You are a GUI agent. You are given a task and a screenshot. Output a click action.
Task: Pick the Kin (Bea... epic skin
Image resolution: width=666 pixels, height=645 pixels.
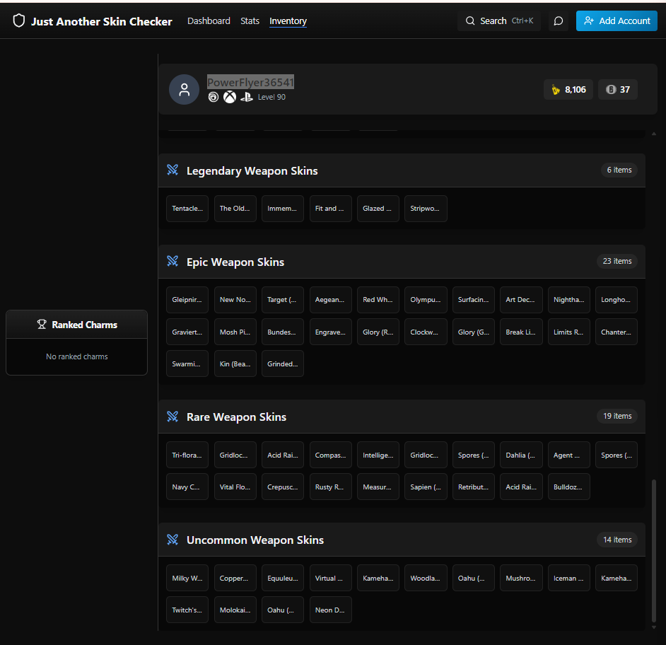point(235,364)
